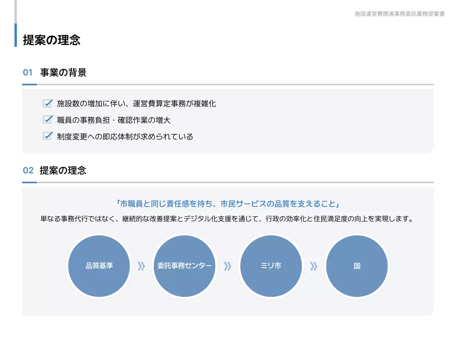Select the 02 提案の理念 section heading
Screen dimensions: 456x342
click(x=55, y=171)
